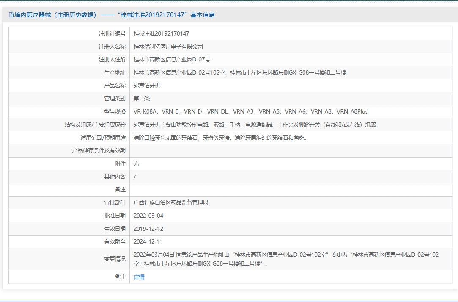
Task: Select effective date 2019-12-12
Action: click(x=148, y=229)
